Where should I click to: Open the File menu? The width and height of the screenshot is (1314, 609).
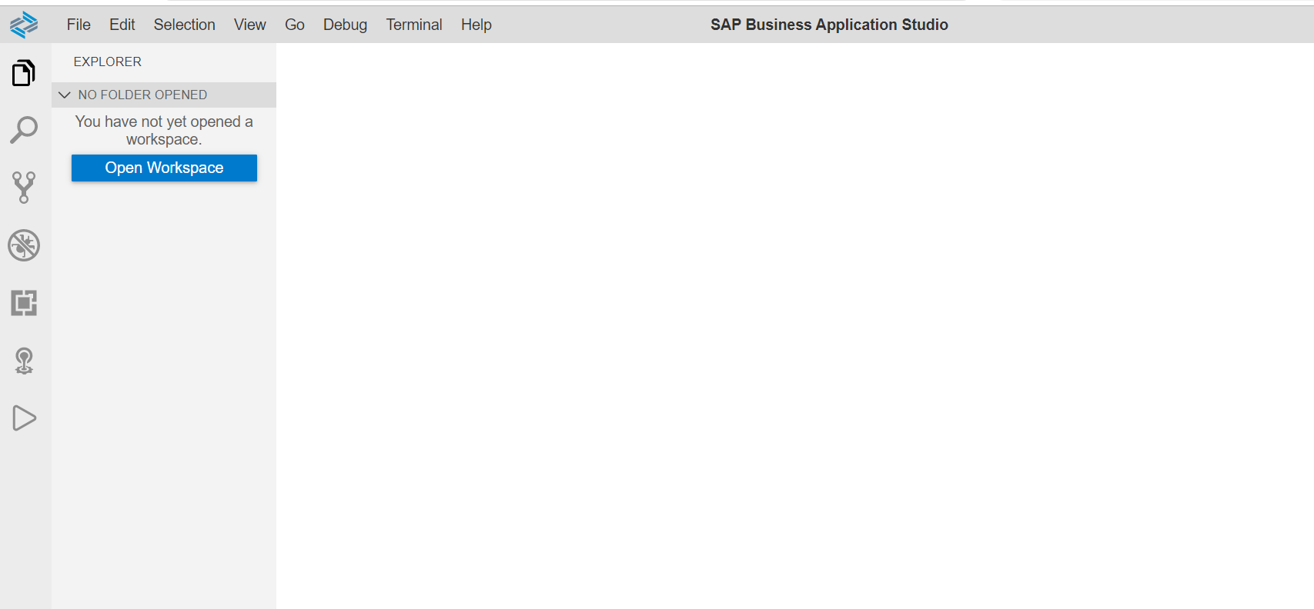(x=79, y=25)
